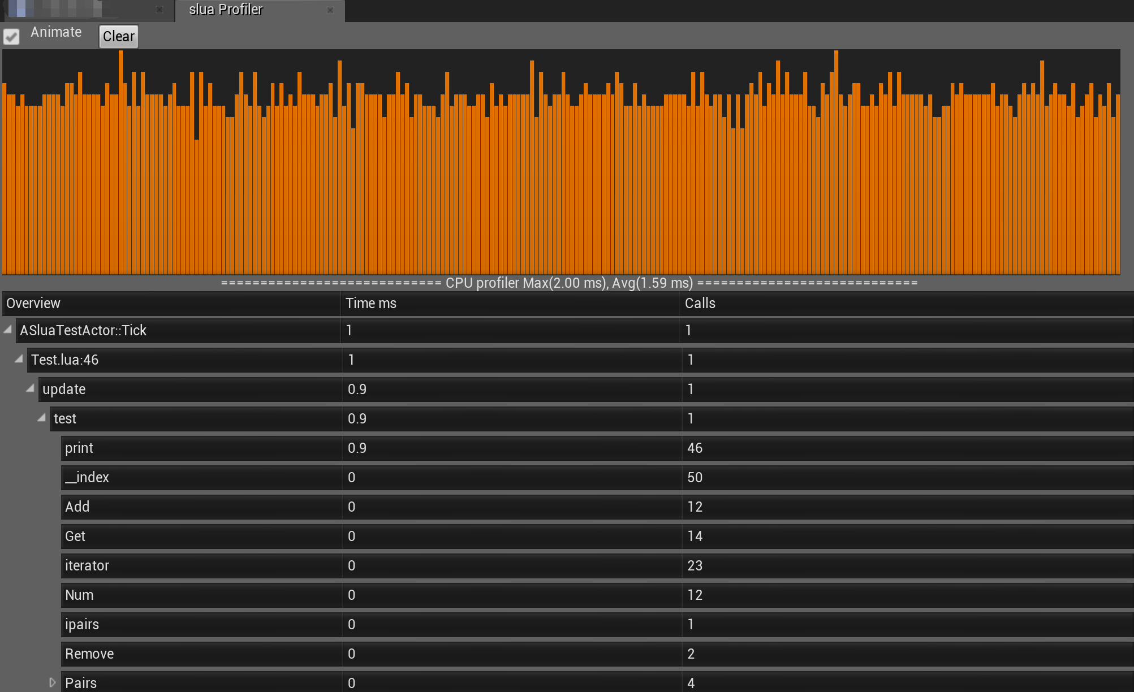The width and height of the screenshot is (1134, 692).
Task: Select the ipairs row
Action: coord(82,625)
